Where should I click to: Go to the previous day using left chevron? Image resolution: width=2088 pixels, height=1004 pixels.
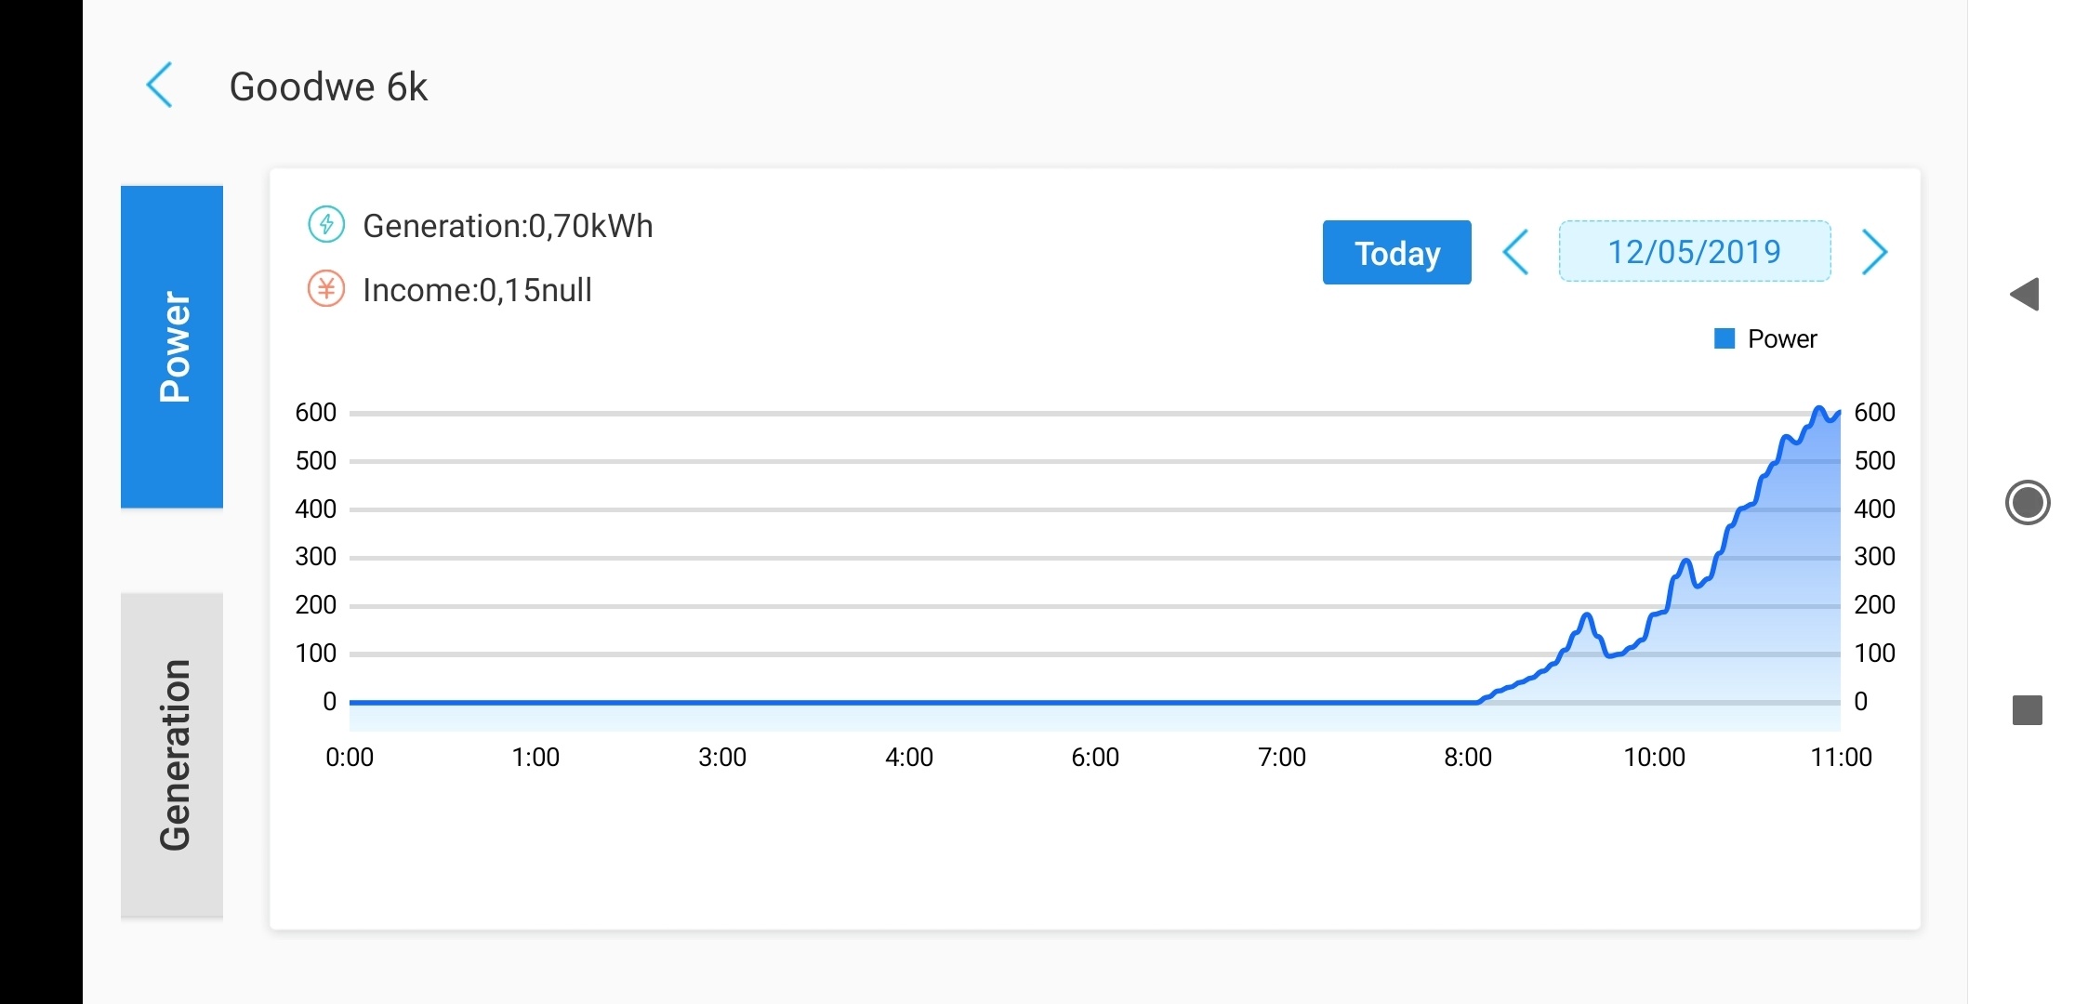tap(1515, 252)
